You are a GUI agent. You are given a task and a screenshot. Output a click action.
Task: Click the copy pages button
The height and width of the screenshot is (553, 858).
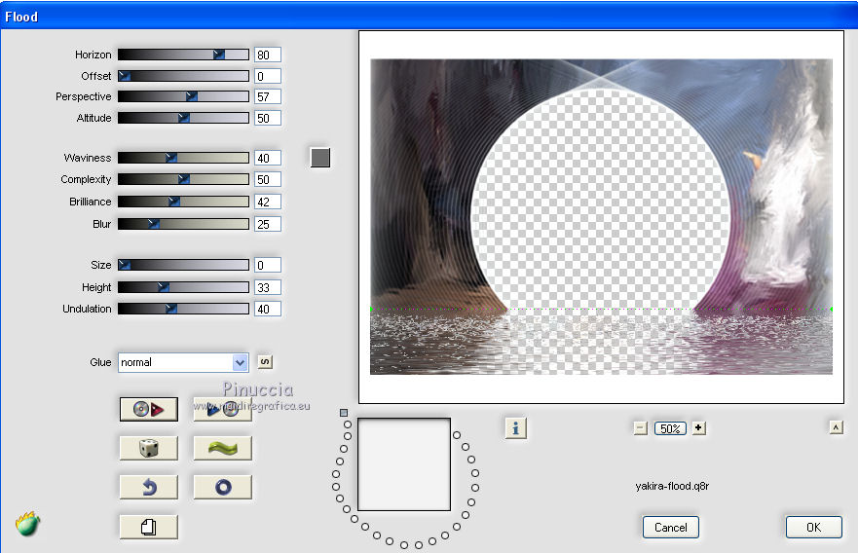(x=149, y=527)
